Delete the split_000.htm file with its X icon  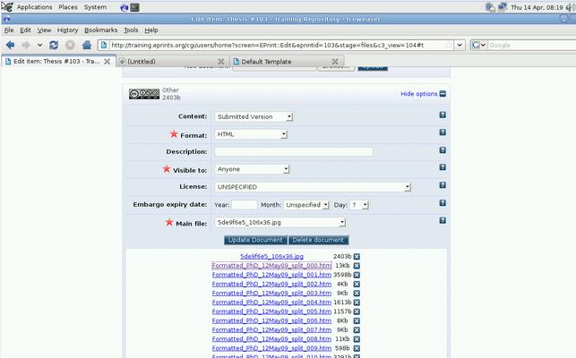pyautogui.click(x=357, y=266)
